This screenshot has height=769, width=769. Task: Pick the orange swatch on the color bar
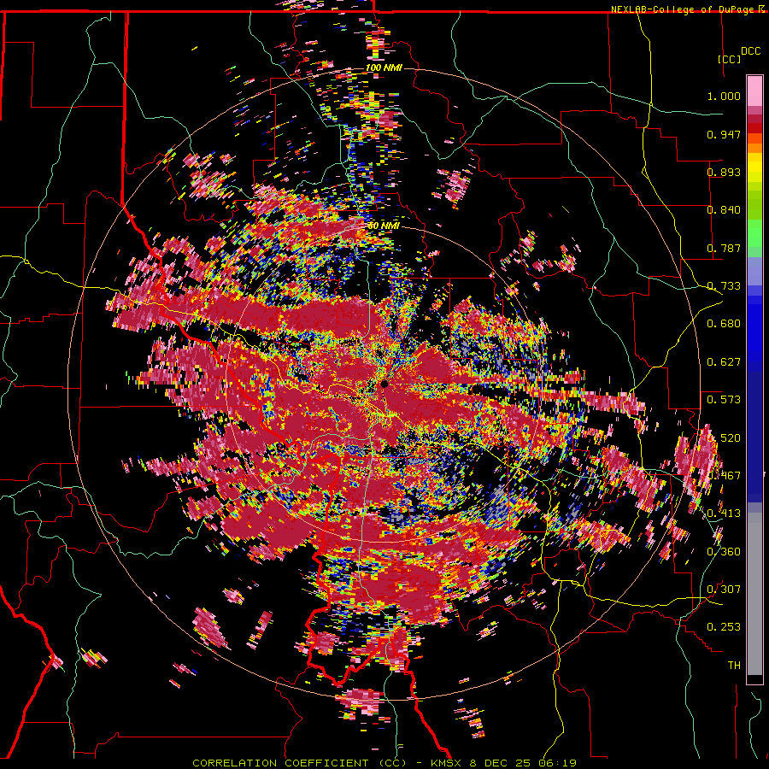(x=754, y=148)
